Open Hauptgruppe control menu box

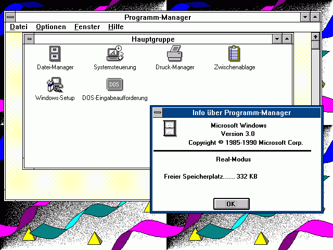pos(29,39)
